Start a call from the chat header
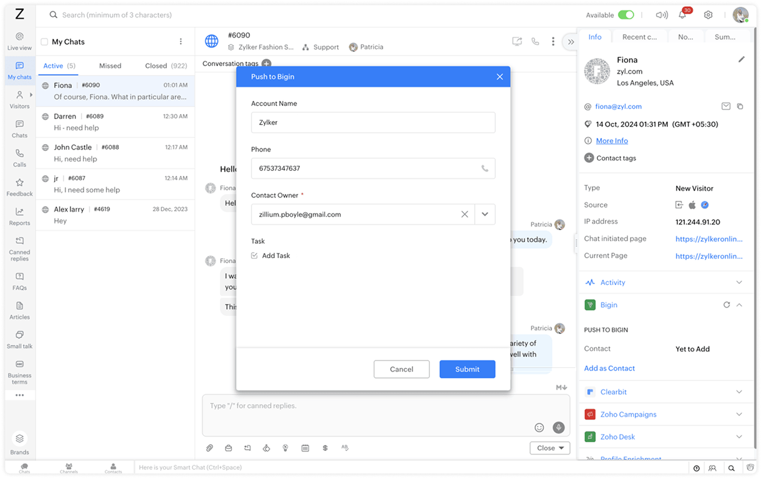This screenshot has height=479, width=762. coord(535,41)
